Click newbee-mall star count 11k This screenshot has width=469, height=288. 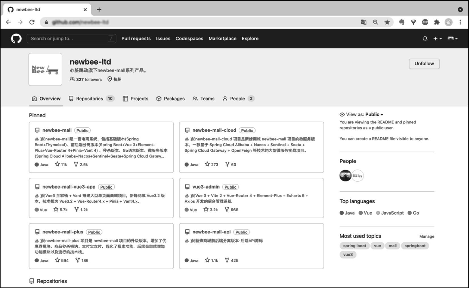(x=61, y=164)
